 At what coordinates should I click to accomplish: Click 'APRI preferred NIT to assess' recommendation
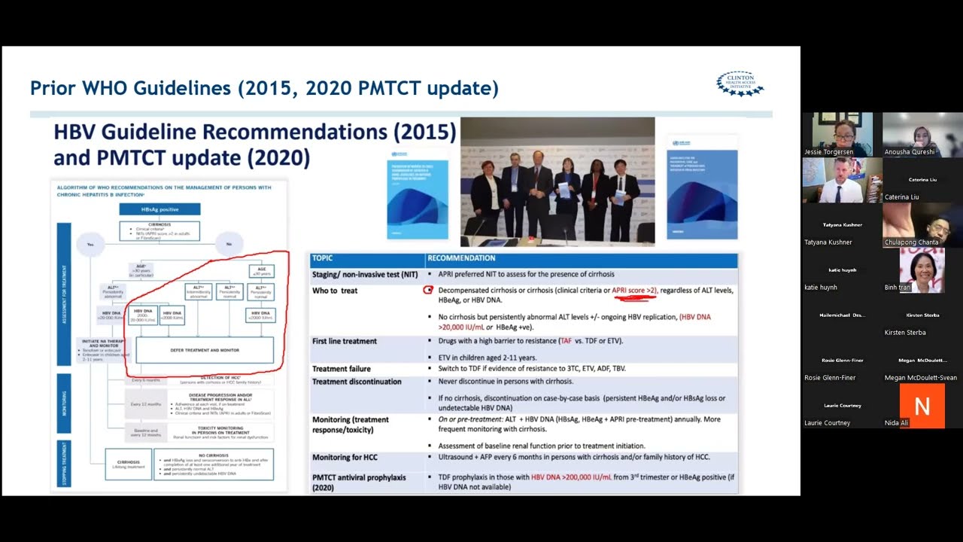[x=527, y=274]
